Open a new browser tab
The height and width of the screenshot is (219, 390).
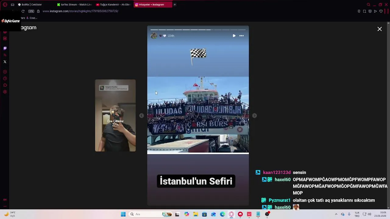[x=175, y=5]
